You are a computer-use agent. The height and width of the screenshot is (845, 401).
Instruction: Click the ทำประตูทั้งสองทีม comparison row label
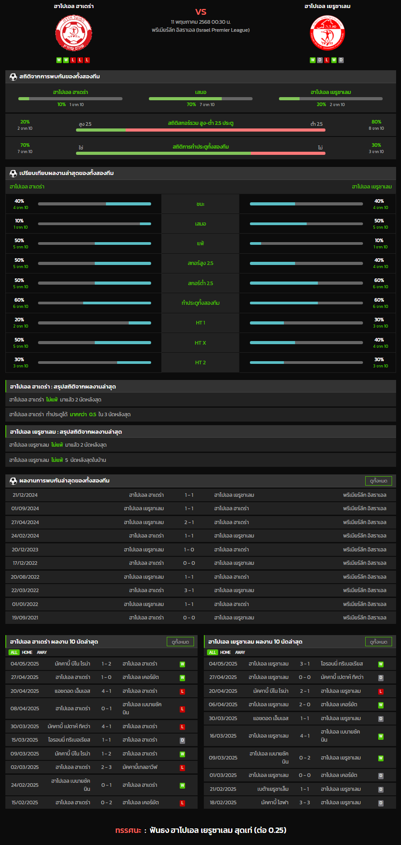point(200,303)
